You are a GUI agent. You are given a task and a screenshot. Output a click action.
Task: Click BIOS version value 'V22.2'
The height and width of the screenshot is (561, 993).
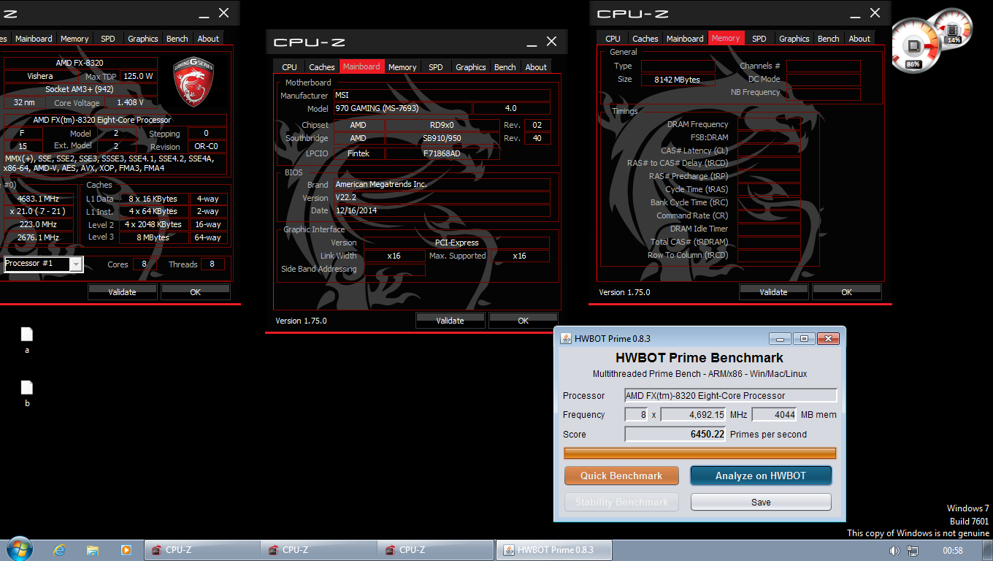coord(442,197)
